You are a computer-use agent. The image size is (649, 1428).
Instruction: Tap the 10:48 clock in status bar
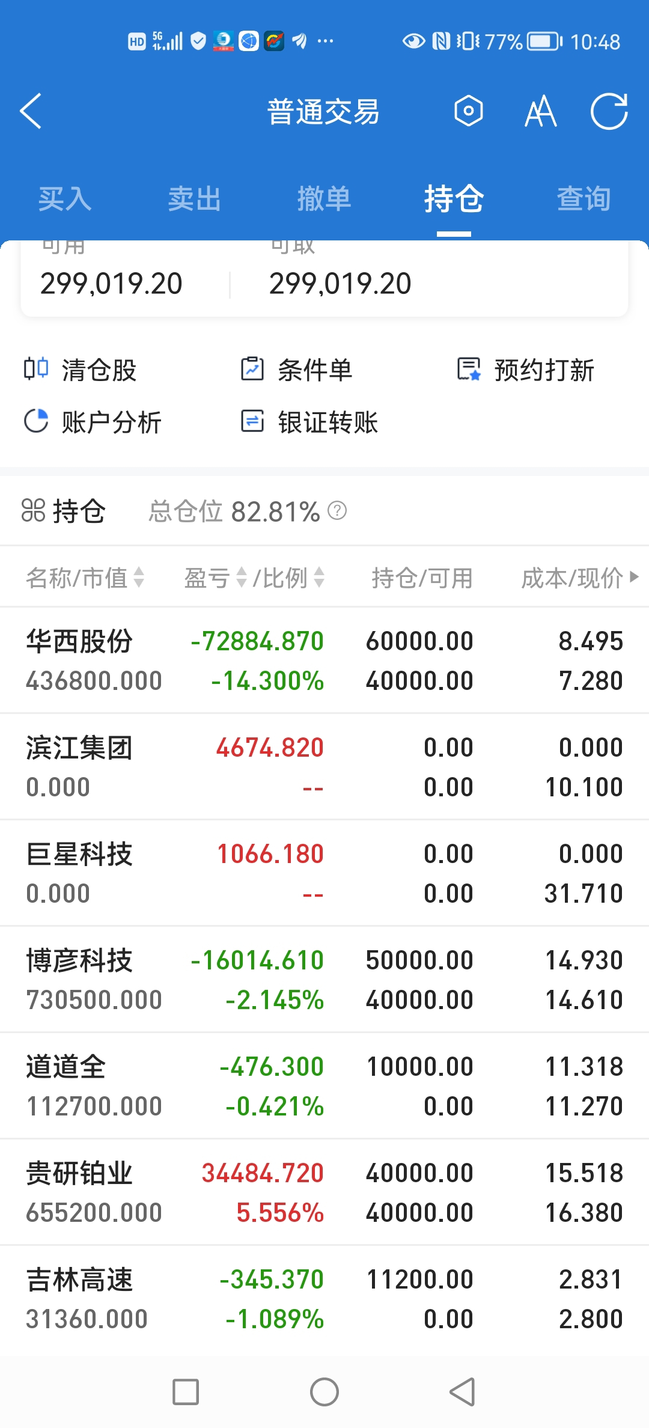coord(595,41)
